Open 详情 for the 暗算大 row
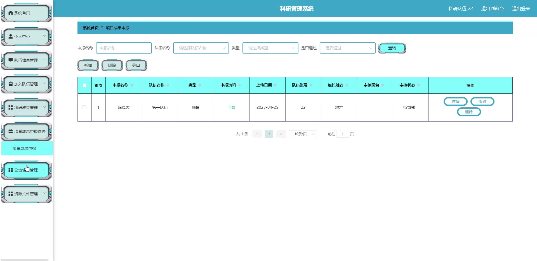Viewport: 537px width, 261px height. coord(456,101)
